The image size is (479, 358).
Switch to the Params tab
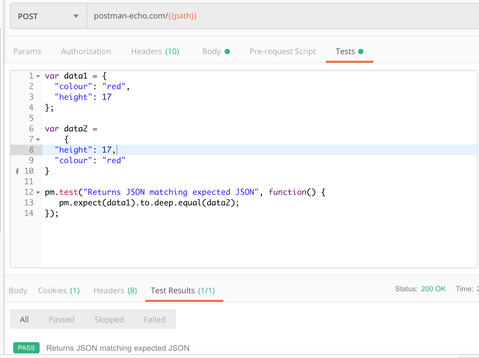tap(27, 52)
